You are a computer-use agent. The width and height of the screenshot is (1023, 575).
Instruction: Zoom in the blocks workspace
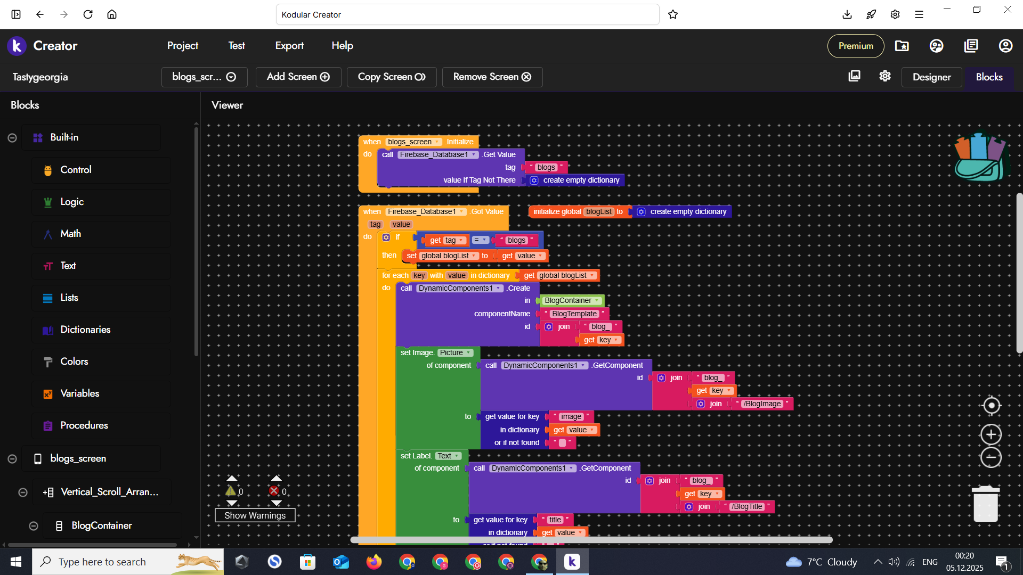coord(991,434)
